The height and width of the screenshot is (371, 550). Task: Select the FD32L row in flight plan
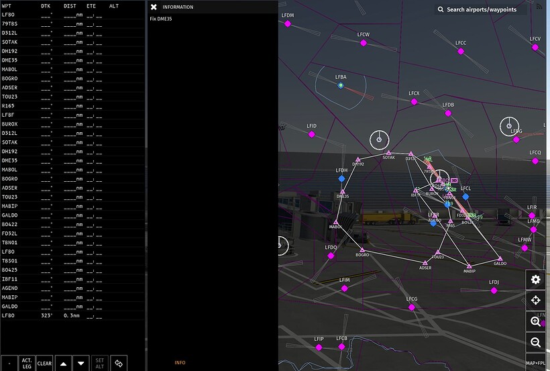coord(72,233)
